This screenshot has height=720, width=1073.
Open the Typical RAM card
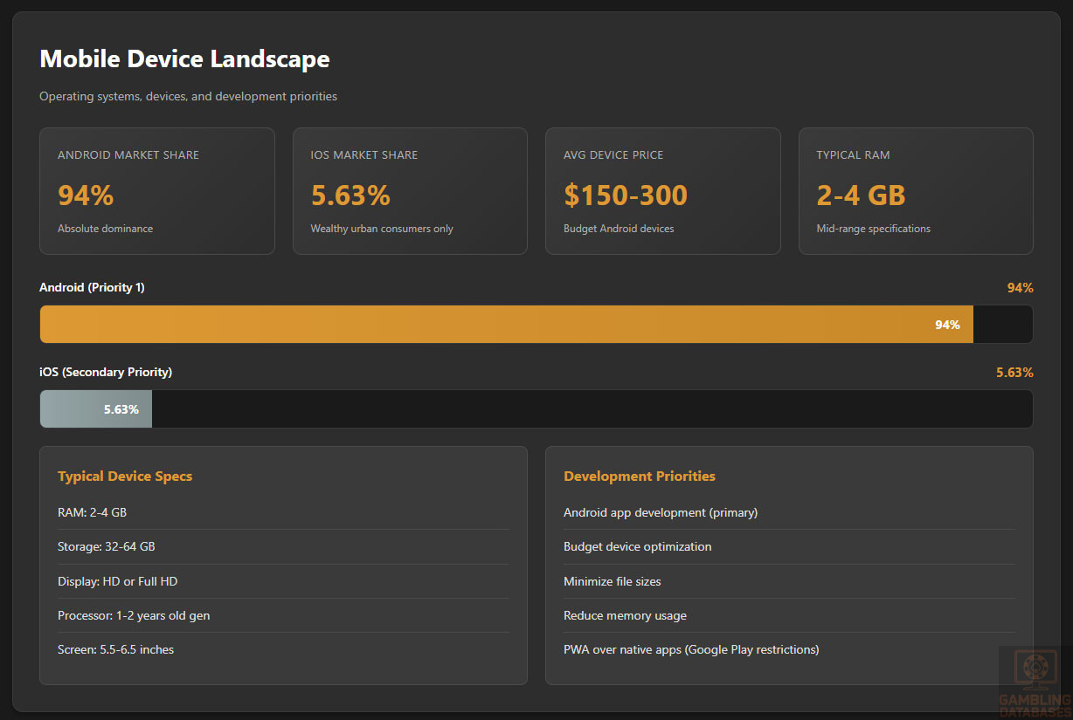click(x=915, y=191)
